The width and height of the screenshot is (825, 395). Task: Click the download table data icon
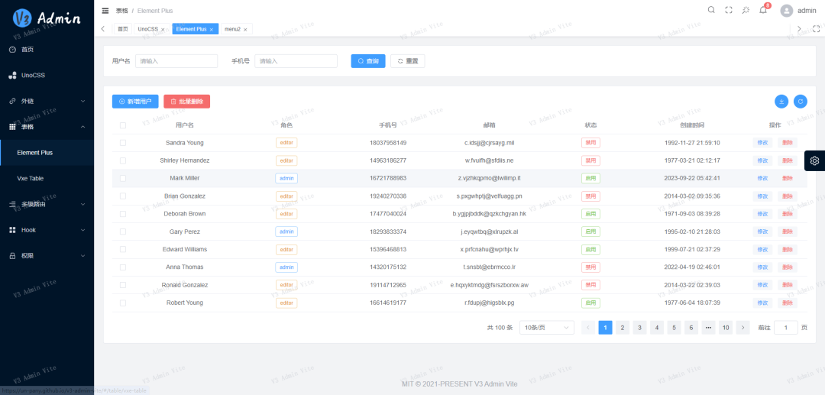click(781, 101)
